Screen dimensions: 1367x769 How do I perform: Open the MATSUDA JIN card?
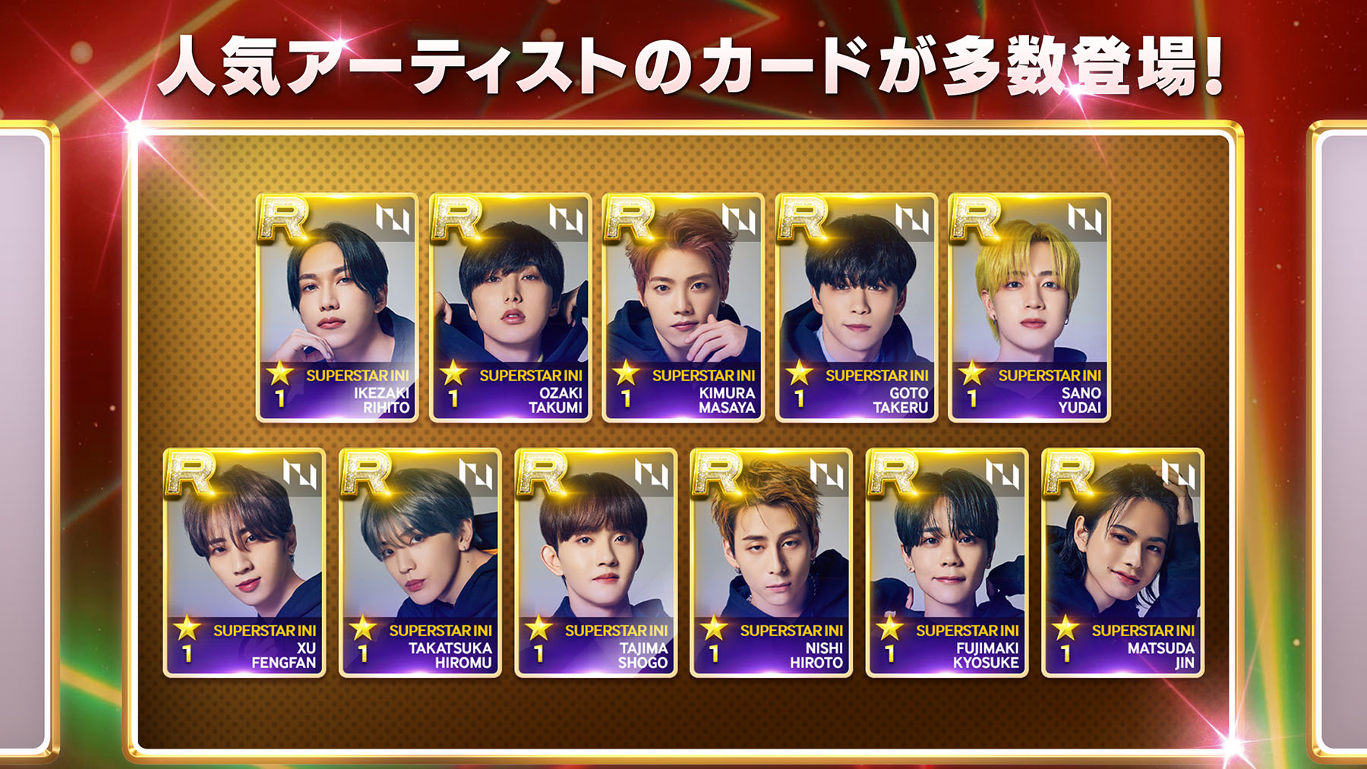click(x=1123, y=563)
